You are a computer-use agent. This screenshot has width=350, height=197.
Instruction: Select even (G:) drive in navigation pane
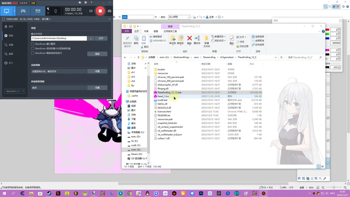click(135, 150)
